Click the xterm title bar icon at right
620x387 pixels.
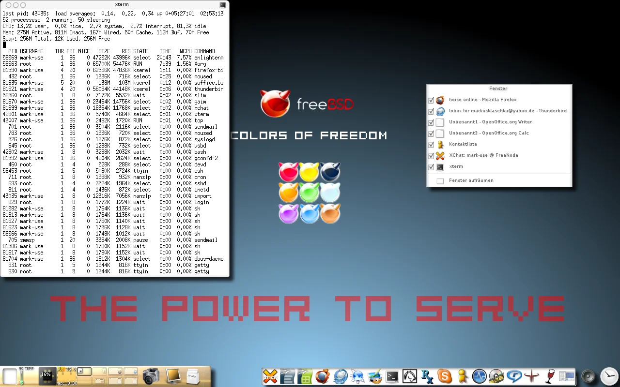pyautogui.click(x=222, y=4)
